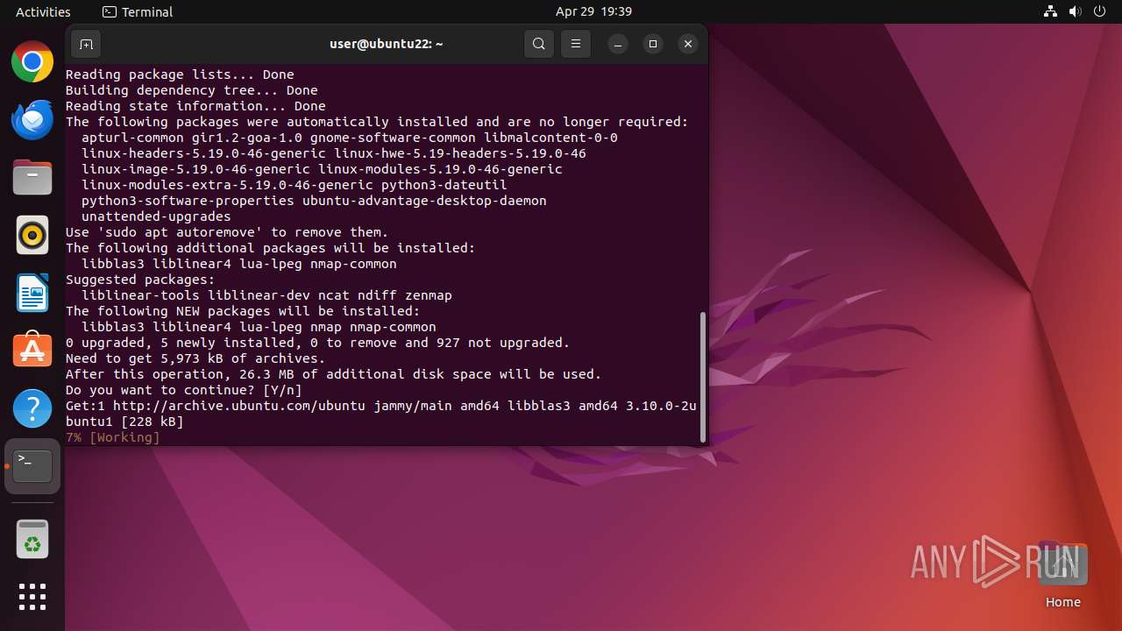Maximize the terminal window
Screen dimensions: 1122x631
pos(653,44)
